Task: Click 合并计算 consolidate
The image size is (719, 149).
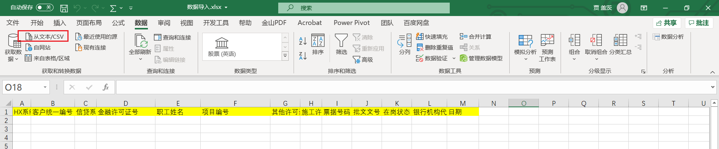Action: tap(476, 37)
